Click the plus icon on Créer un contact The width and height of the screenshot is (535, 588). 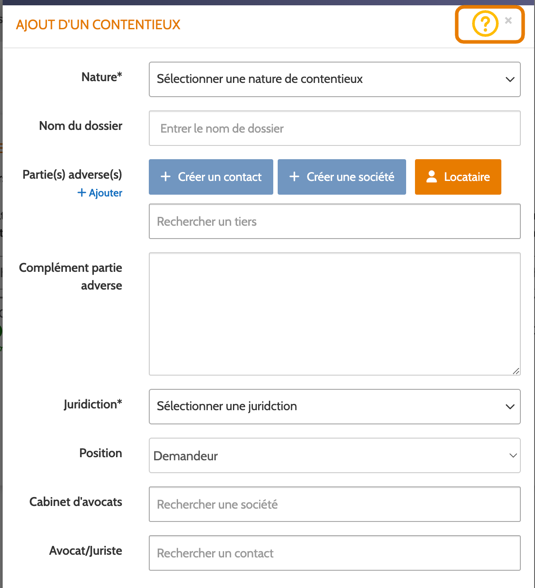166,176
